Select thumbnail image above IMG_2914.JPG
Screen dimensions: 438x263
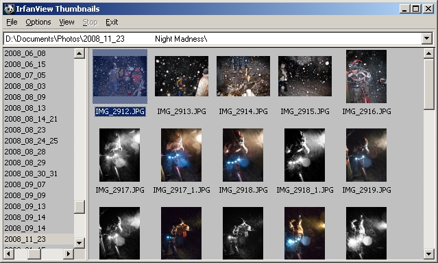click(x=243, y=77)
